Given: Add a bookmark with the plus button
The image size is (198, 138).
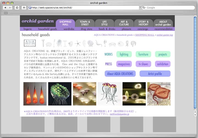Looking at the screenshot, I should 24,7.
